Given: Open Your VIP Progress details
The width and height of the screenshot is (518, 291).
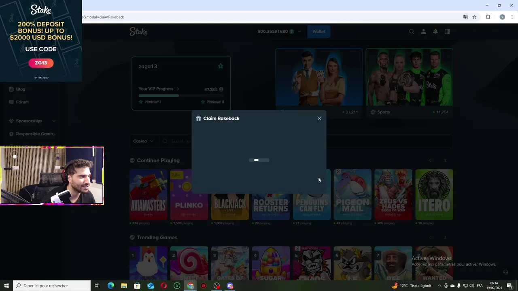Looking at the screenshot, I should click(159, 89).
